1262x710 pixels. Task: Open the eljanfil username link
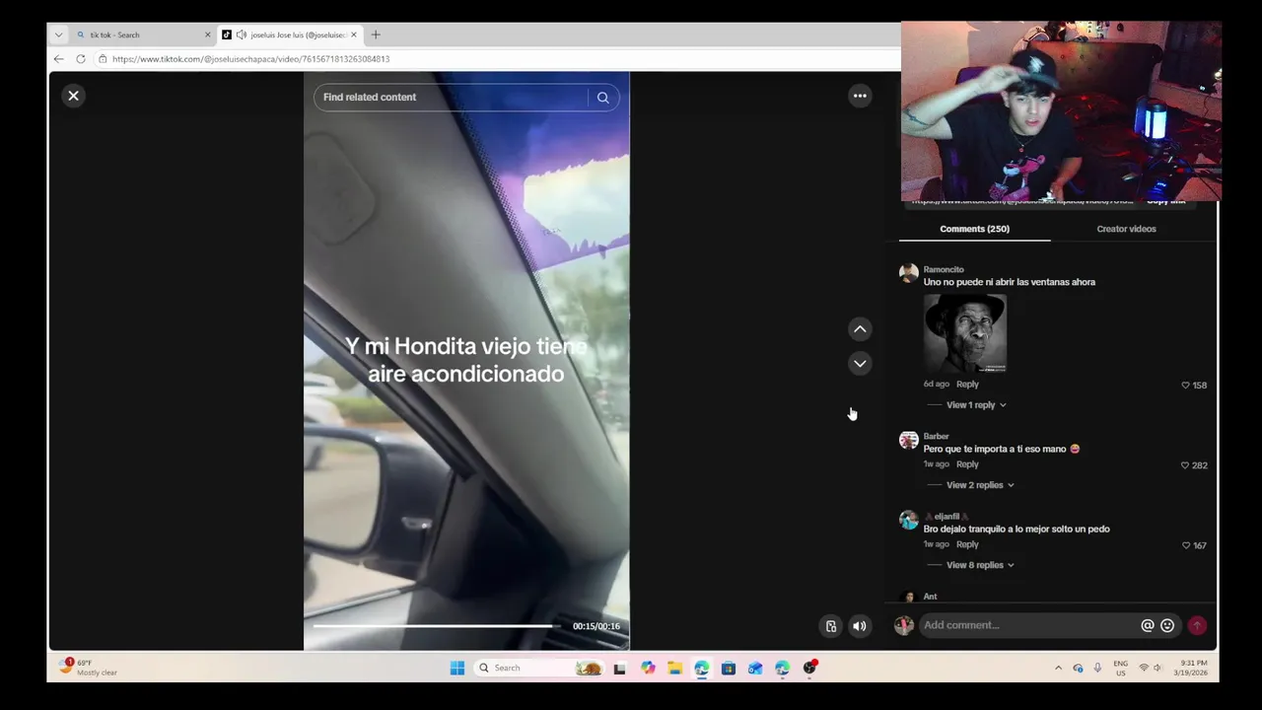(946, 516)
